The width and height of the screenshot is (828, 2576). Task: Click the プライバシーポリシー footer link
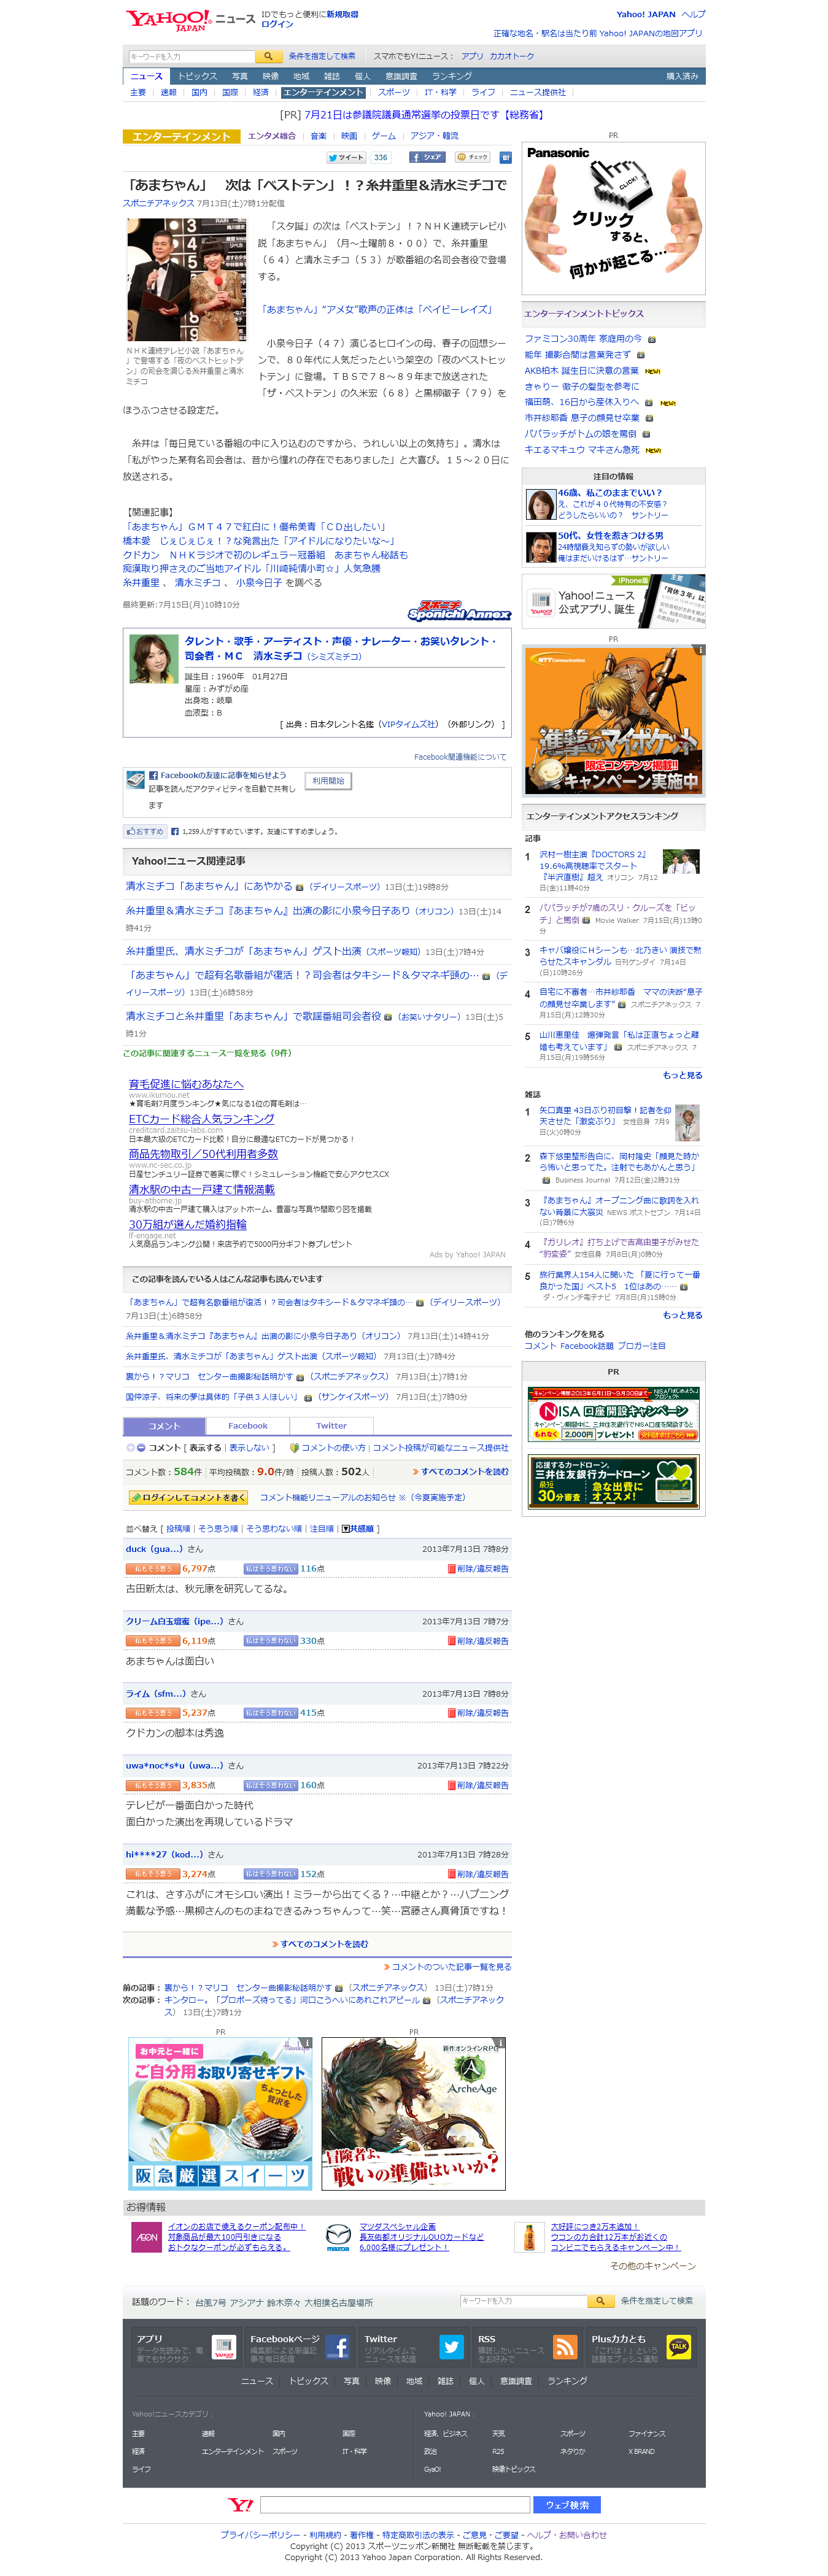point(260,2535)
